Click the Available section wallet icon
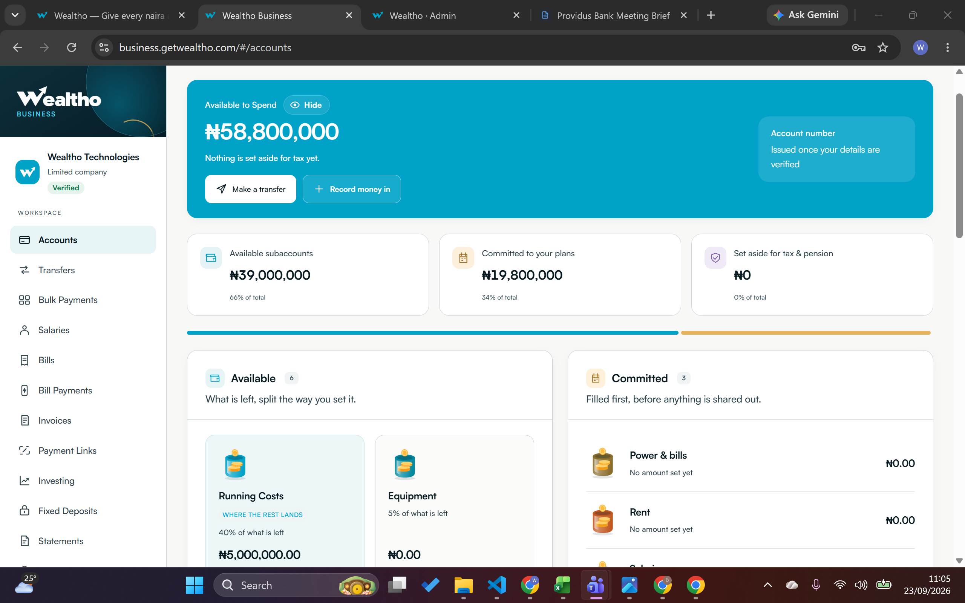The width and height of the screenshot is (965, 603). point(215,378)
